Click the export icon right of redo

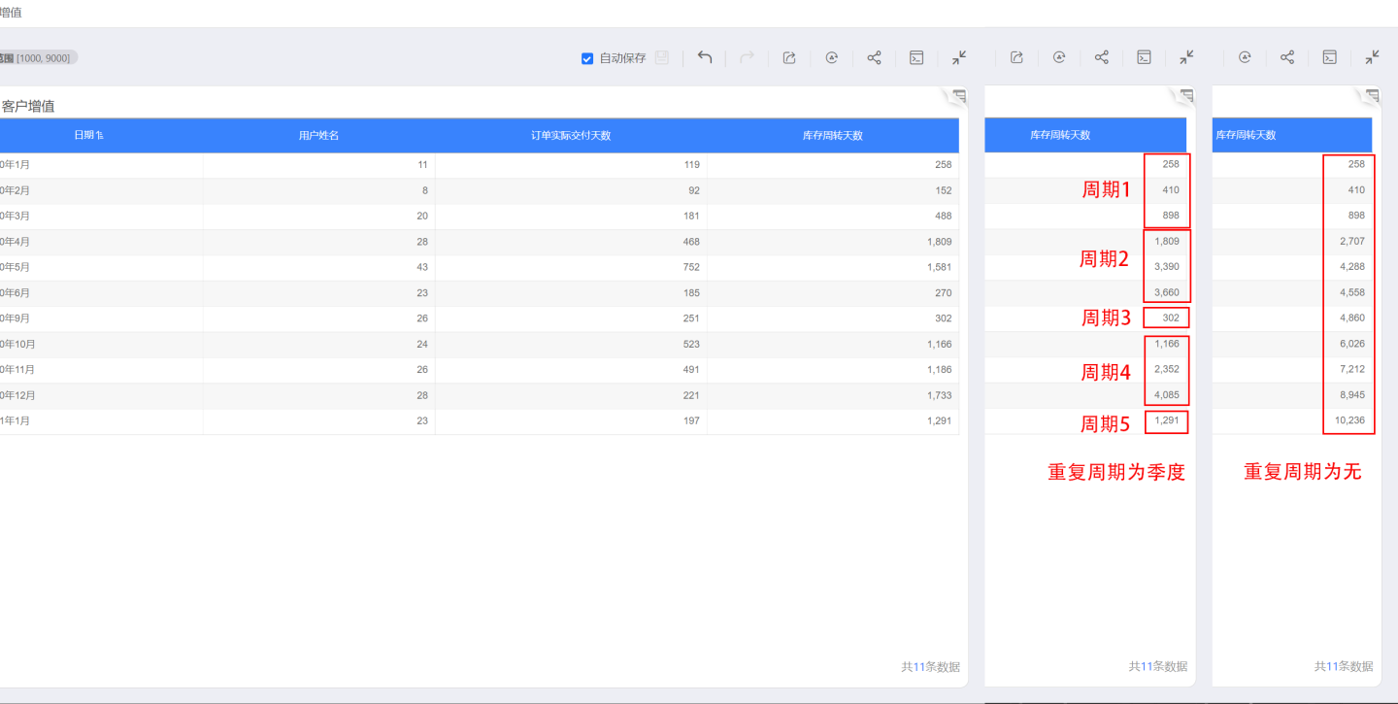pyautogui.click(x=789, y=58)
